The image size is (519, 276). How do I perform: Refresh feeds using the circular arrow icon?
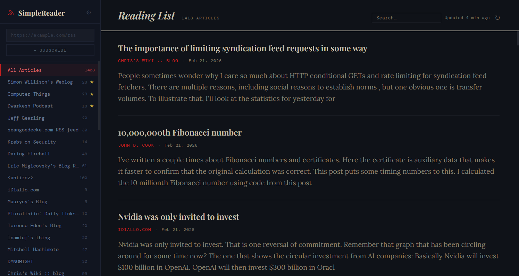click(497, 18)
